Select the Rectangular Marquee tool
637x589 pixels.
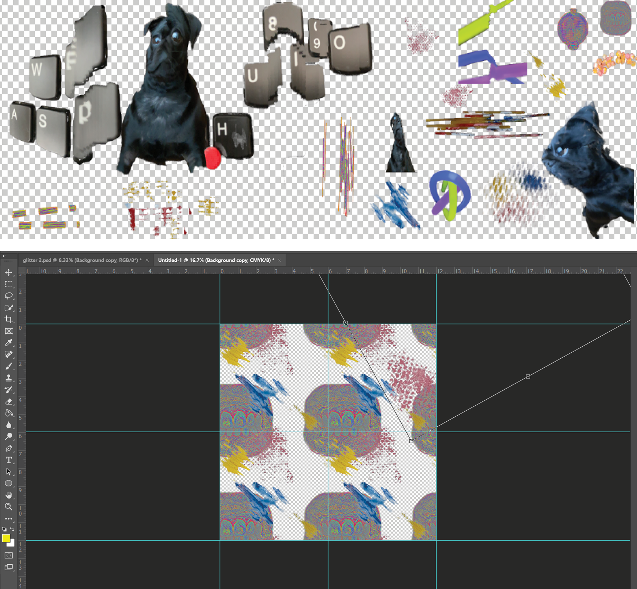9,284
